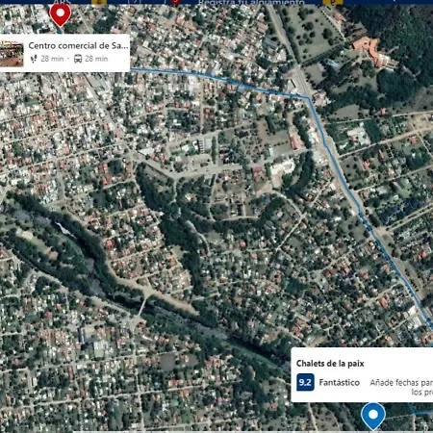433x433 pixels.
Task: Click the '28 min' bus duration text
Action: [96, 59]
